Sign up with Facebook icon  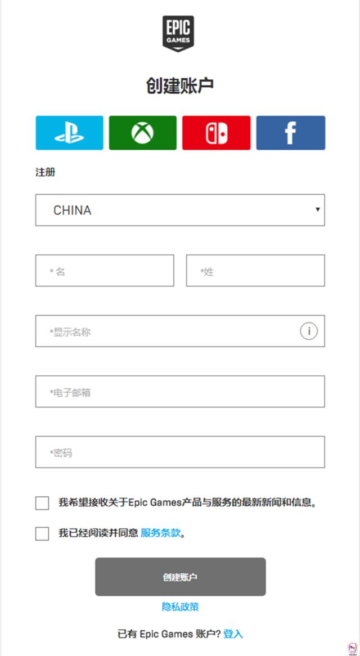tap(290, 133)
